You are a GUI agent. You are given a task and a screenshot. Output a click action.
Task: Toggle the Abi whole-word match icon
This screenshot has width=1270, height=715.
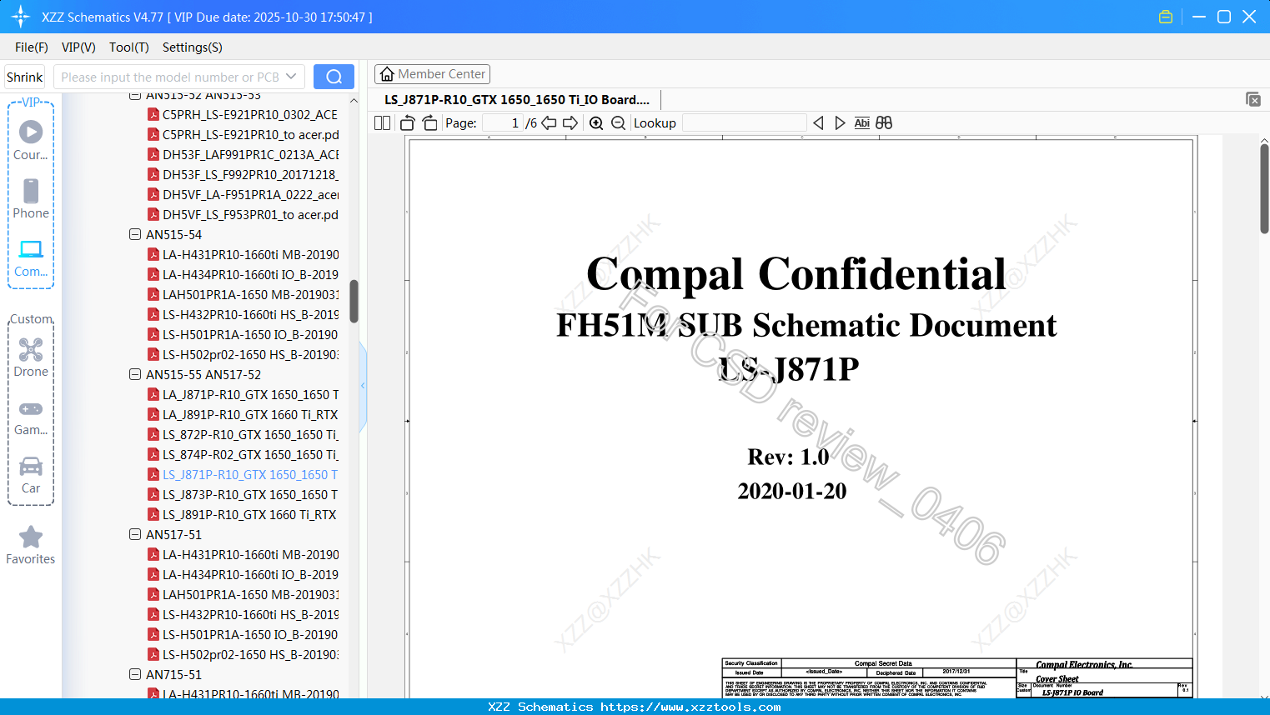862,123
